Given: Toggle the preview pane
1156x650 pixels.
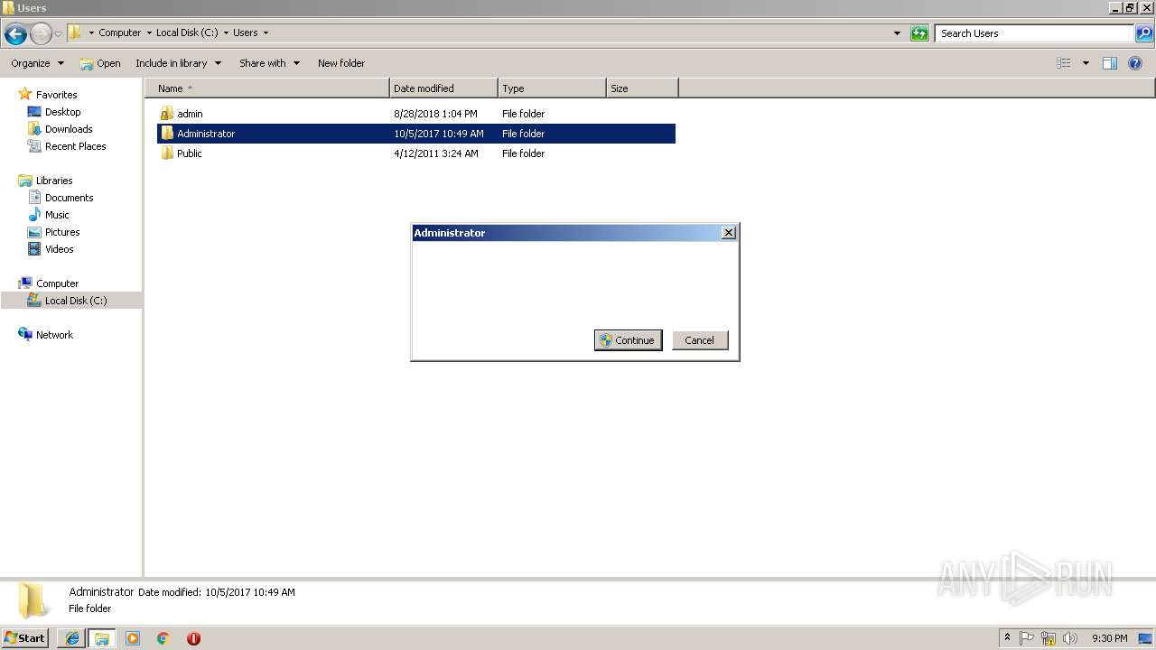Looking at the screenshot, I should point(1110,63).
